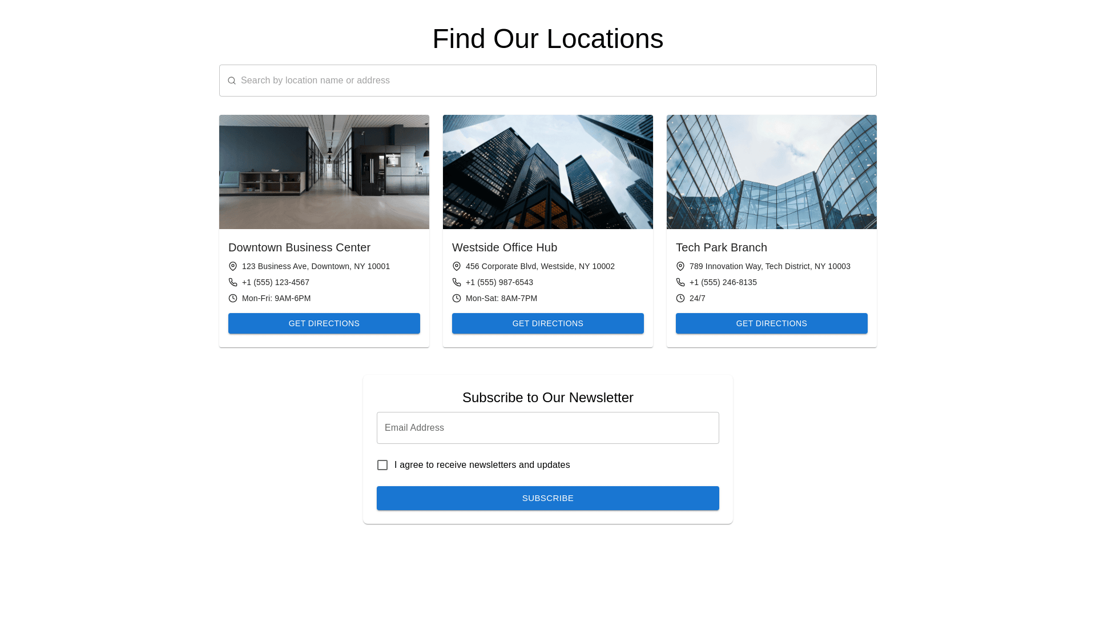Open the Westside Office Hub skyscraper photo
Image resolution: width=1096 pixels, height=617 pixels.
point(548,172)
